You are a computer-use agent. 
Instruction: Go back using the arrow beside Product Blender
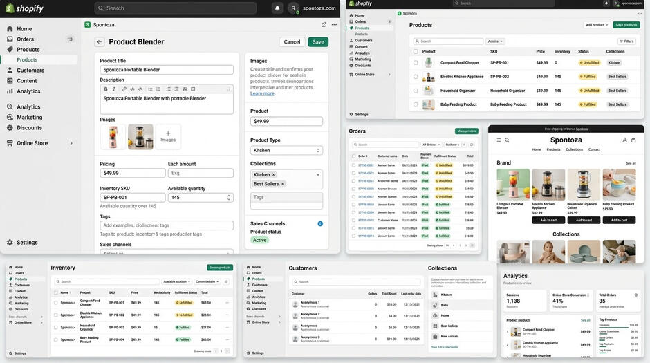click(99, 42)
